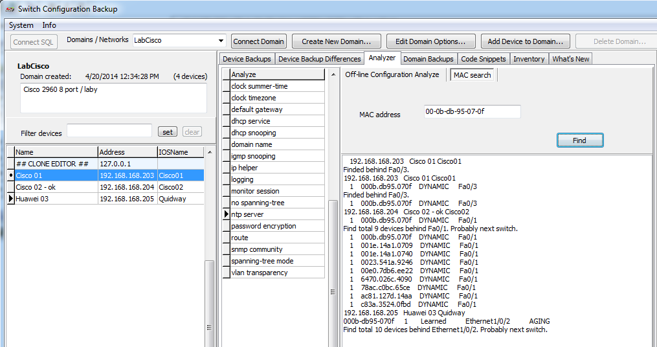Select the Inventory tab
The image size is (657, 347).
tap(528, 59)
